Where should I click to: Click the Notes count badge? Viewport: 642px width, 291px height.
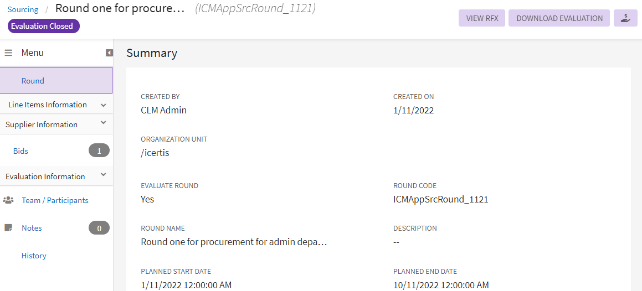click(99, 228)
